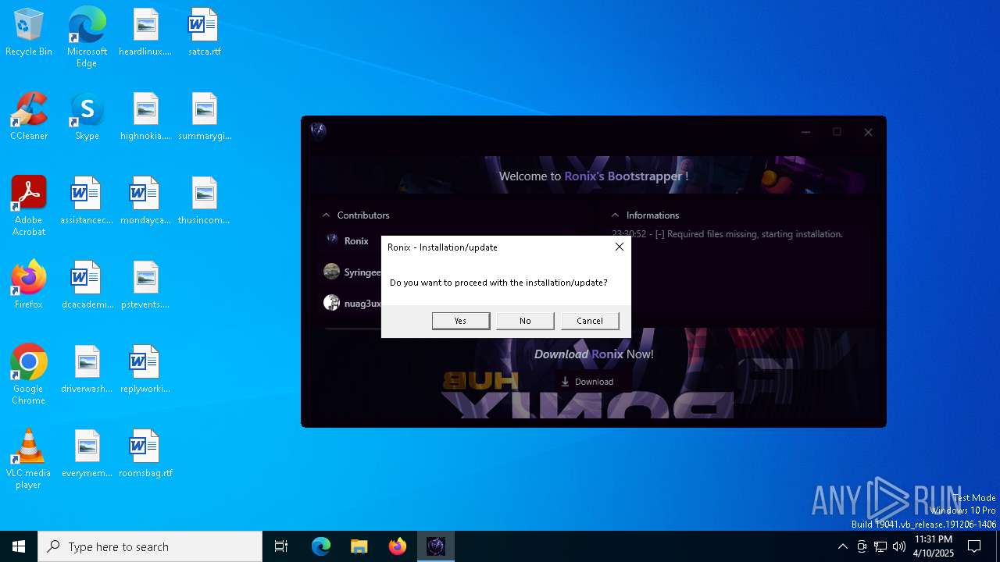
Task: Click Cancel in the Ronix dialog
Action: [590, 321]
